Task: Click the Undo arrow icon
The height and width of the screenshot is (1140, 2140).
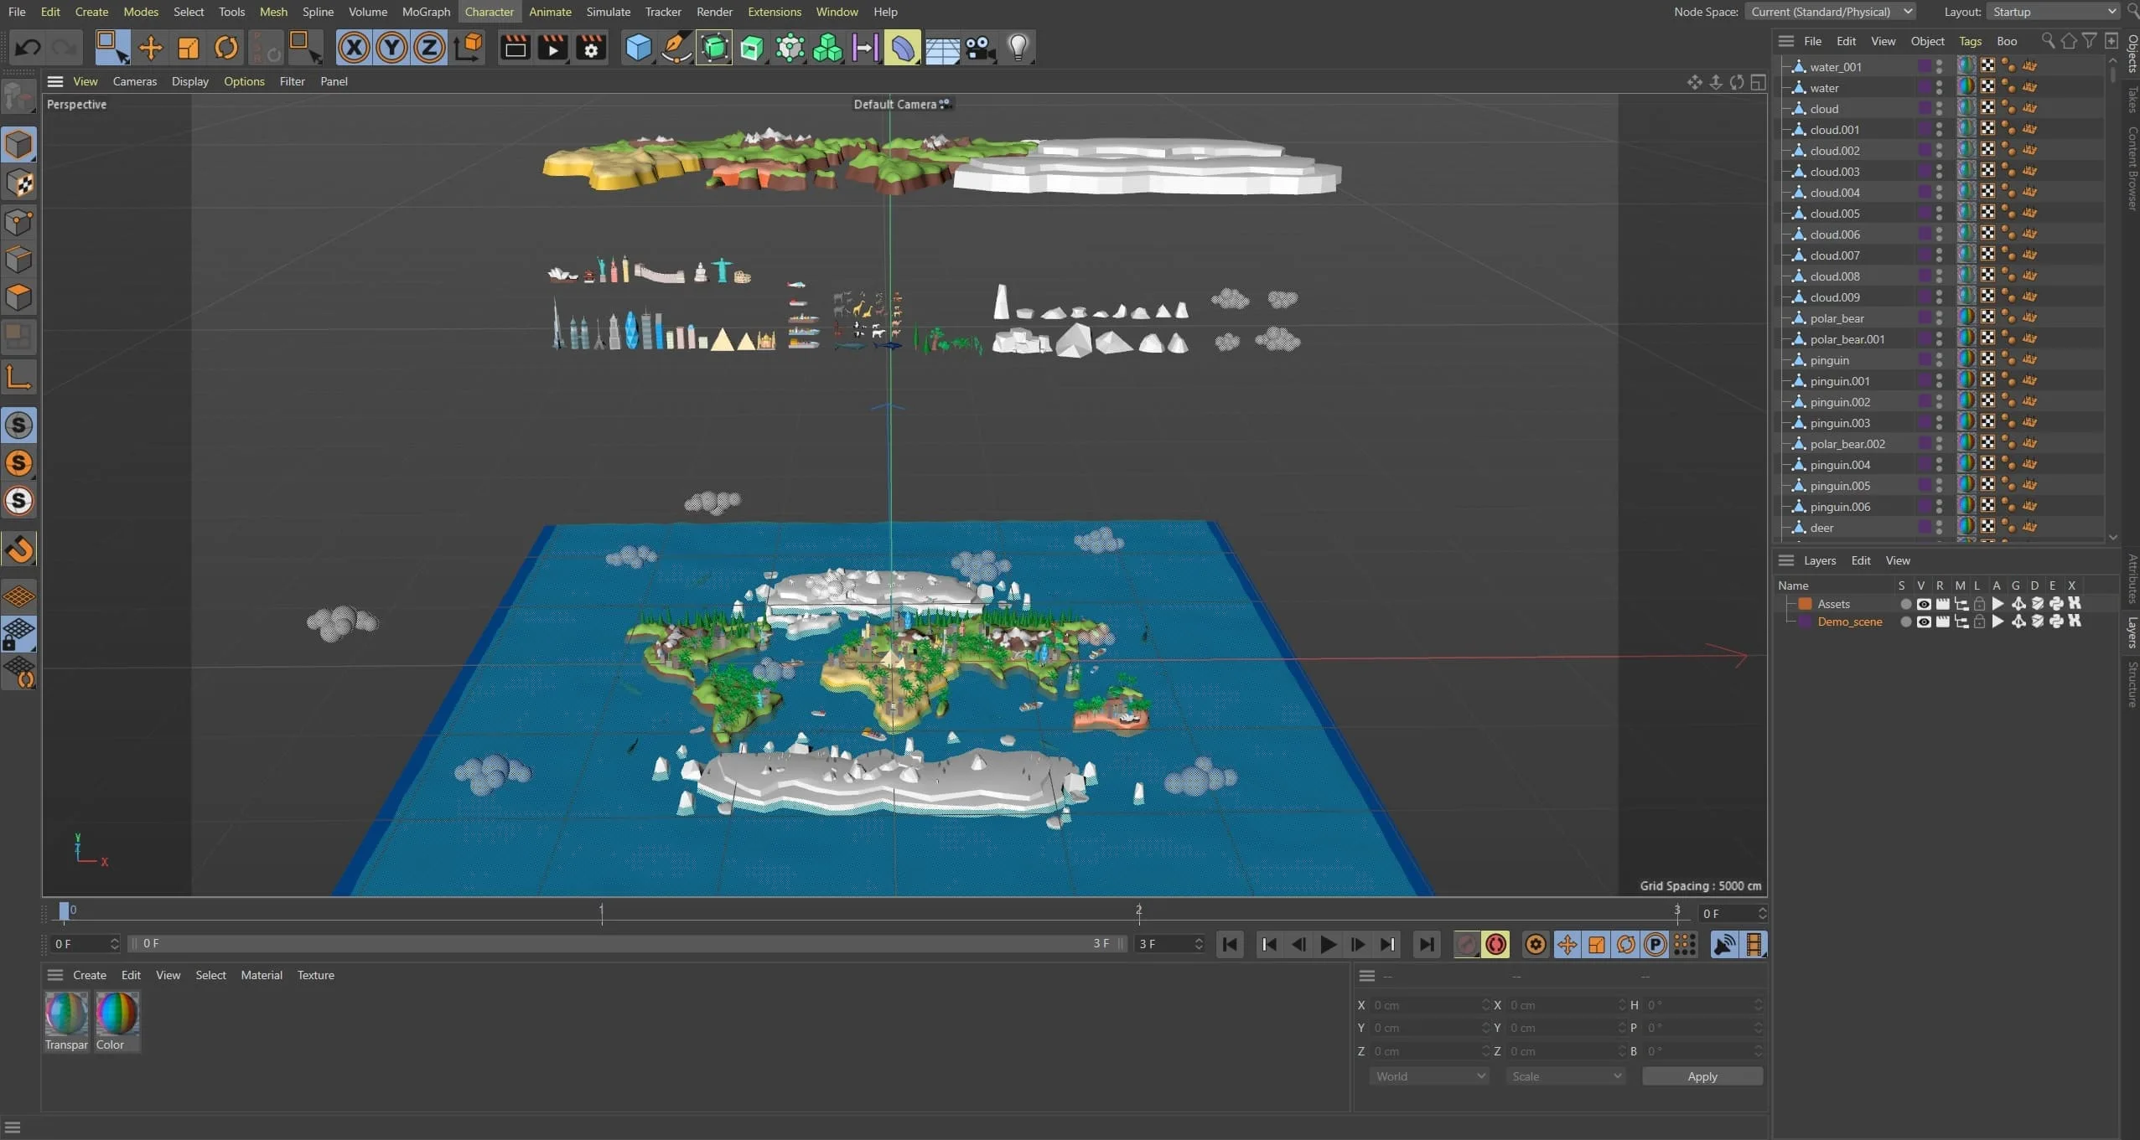Action: pos(28,48)
